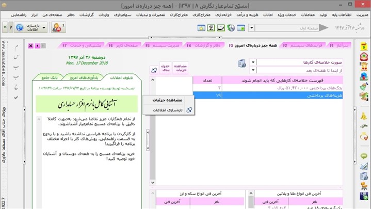The width and height of the screenshot is (371, 209).
Task: Click the letter E toolbar icon
Action: (x=211, y=28)
